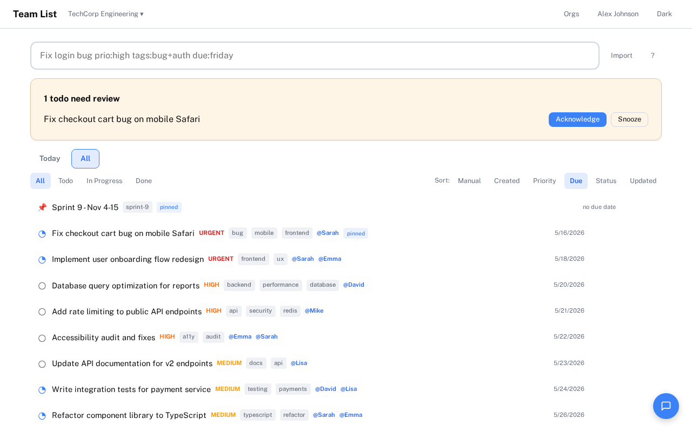Click the audit tag
Viewport: 692px width, 432px height.
[214, 337]
